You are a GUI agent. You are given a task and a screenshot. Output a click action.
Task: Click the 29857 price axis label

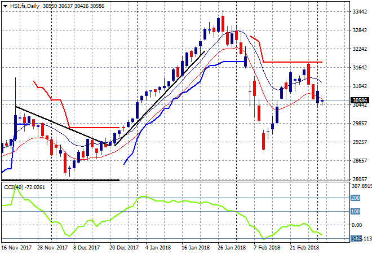coord(360,123)
